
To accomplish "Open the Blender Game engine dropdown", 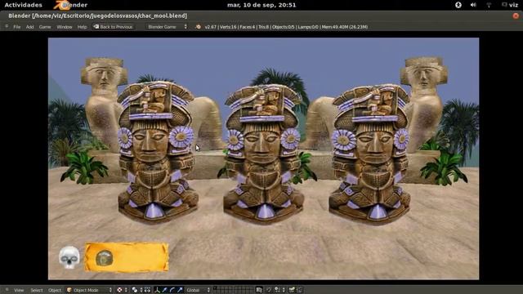I will (167, 27).
